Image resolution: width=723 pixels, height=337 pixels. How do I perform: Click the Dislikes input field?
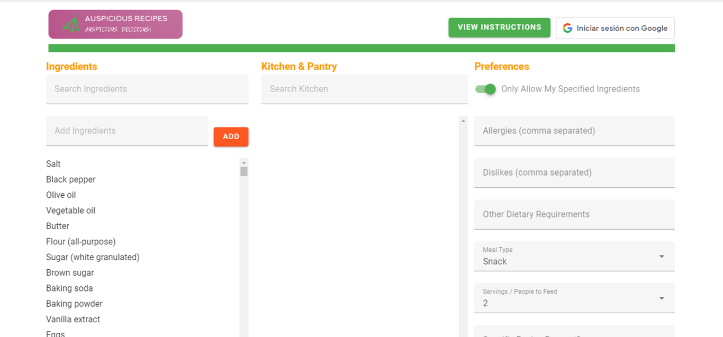click(574, 172)
